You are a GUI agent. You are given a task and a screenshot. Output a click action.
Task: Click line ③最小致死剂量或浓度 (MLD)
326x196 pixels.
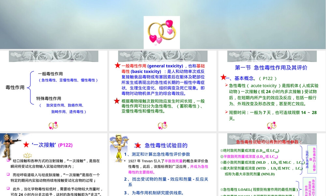tap(262, 162)
